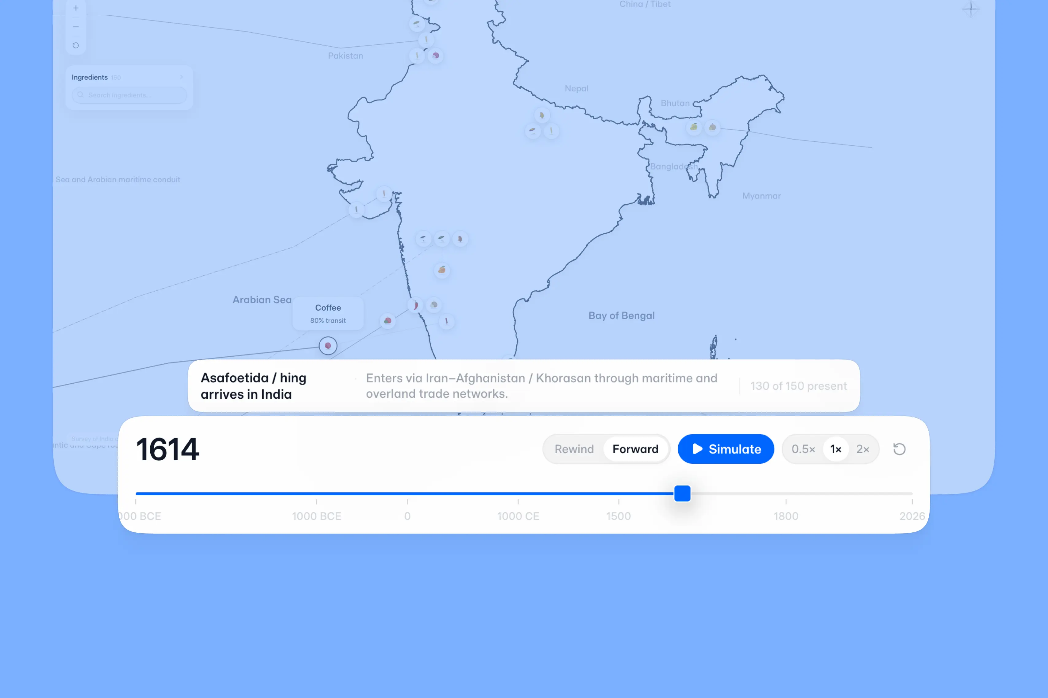Click the Nepal map label
This screenshot has width=1048, height=698.
pos(576,89)
